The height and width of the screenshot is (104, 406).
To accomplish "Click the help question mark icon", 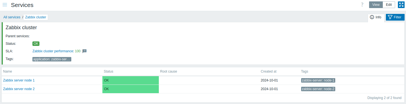I will 362,5.
